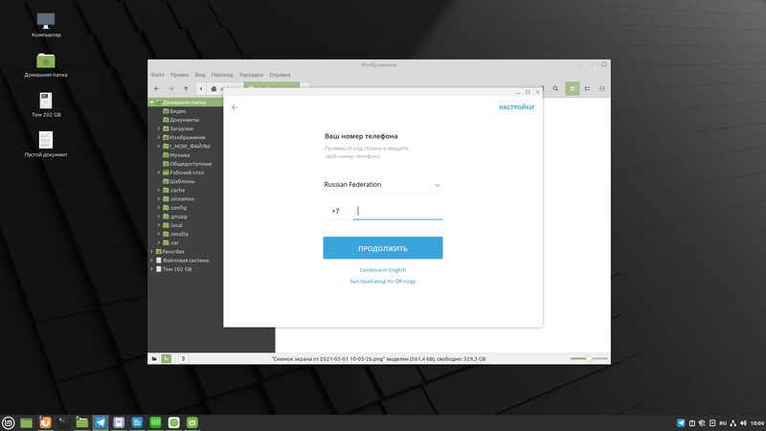This screenshot has width=766, height=431.
Task: Expand the Загрузки folder in tree
Action: pyautogui.click(x=159, y=128)
